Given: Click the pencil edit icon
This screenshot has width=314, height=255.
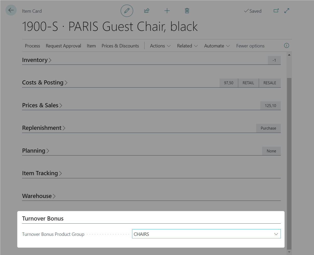Looking at the screenshot, I should click(127, 11).
